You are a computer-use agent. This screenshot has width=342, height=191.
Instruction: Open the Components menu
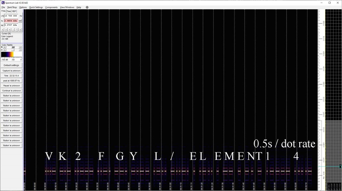click(x=51, y=7)
